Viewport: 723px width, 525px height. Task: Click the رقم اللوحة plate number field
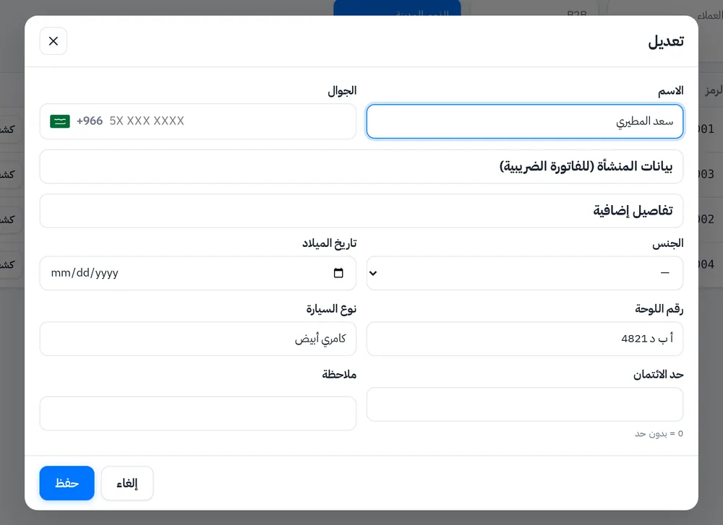(525, 339)
